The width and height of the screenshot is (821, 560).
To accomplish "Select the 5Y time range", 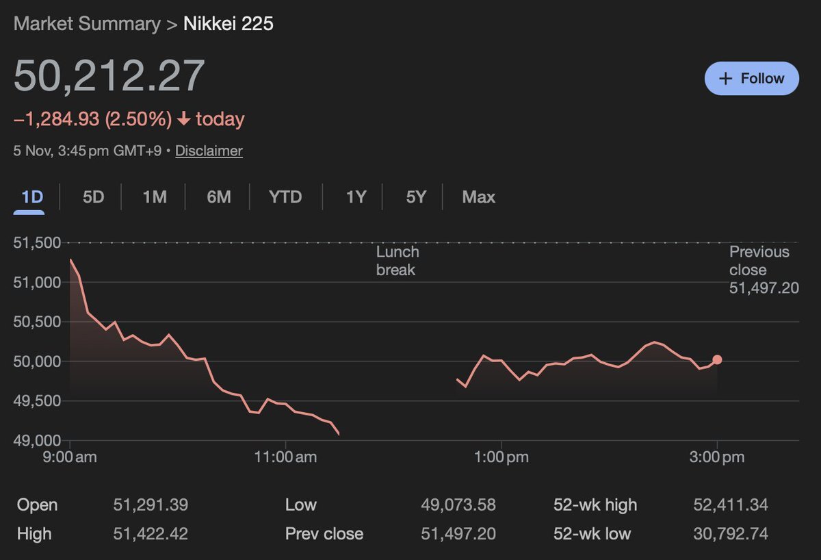I will (x=416, y=197).
